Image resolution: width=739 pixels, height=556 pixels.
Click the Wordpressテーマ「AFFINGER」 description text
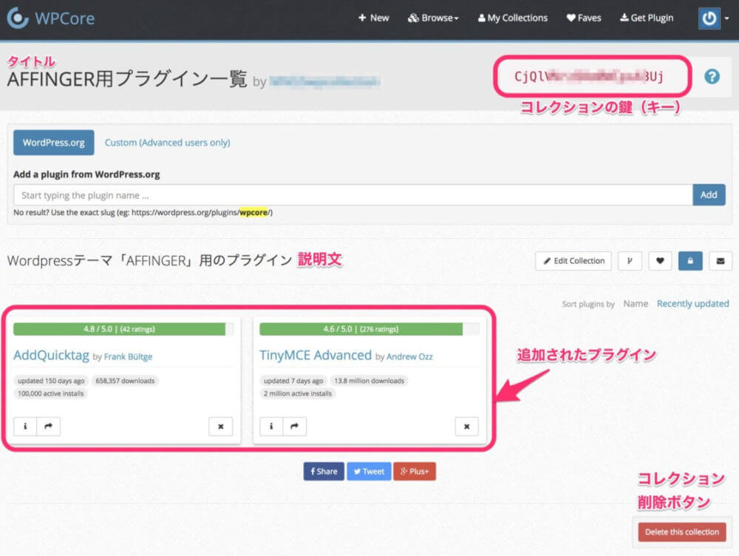click(x=149, y=260)
